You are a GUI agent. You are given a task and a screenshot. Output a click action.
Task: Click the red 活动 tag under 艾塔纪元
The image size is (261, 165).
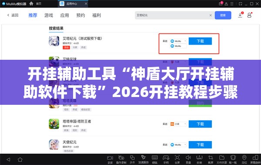pyautogui.click(x=66, y=47)
